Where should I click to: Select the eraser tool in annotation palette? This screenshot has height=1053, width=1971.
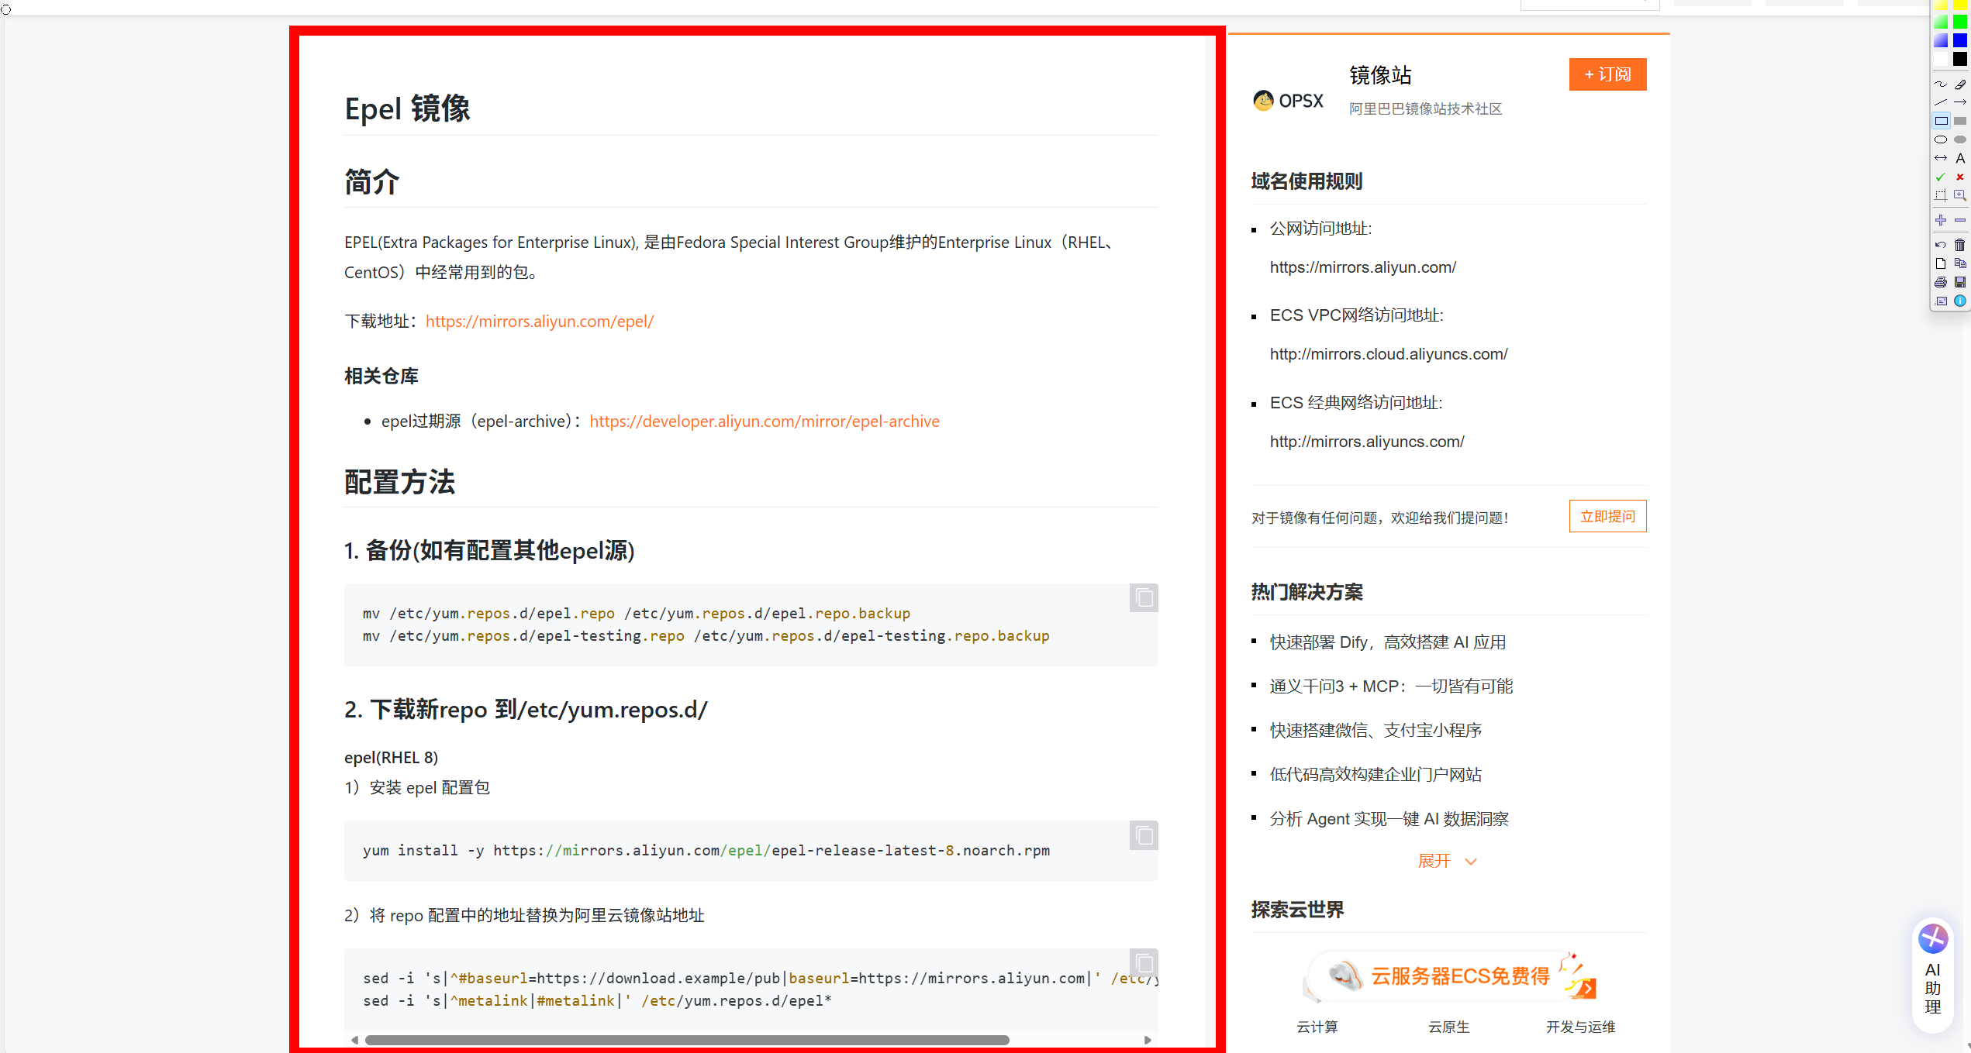click(x=1960, y=84)
